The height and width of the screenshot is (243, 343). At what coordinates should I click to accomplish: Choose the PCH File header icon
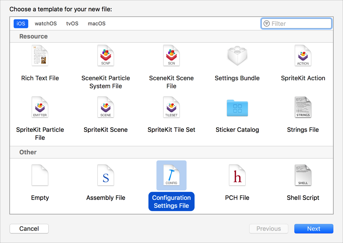pos(237,175)
